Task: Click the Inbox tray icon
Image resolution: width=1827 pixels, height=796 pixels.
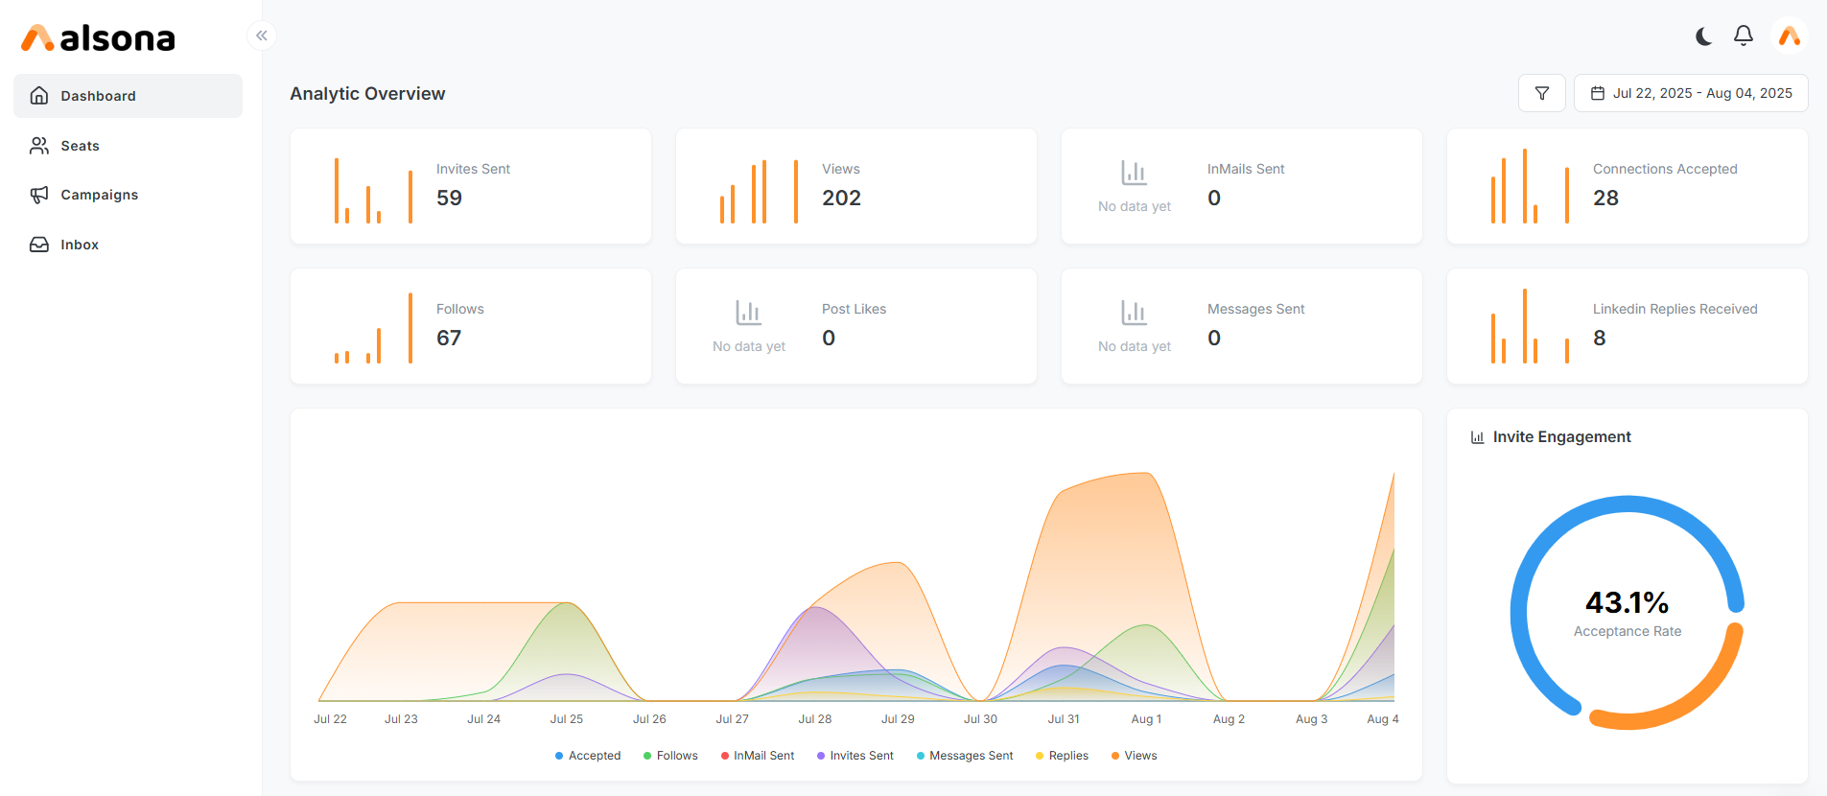Action: (39, 245)
